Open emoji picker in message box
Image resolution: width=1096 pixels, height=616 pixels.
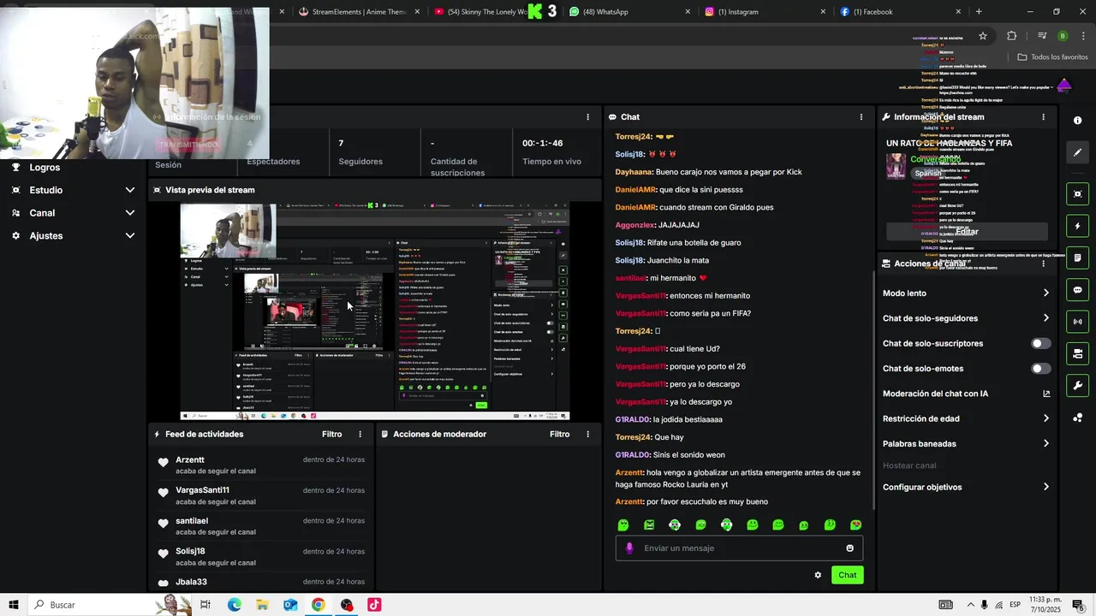click(x=850, y=548)
